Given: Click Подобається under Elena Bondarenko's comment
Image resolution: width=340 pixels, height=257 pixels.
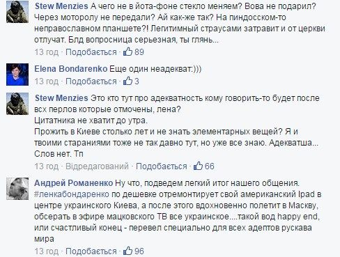Looking at the screenshot, I should [91, 81].
